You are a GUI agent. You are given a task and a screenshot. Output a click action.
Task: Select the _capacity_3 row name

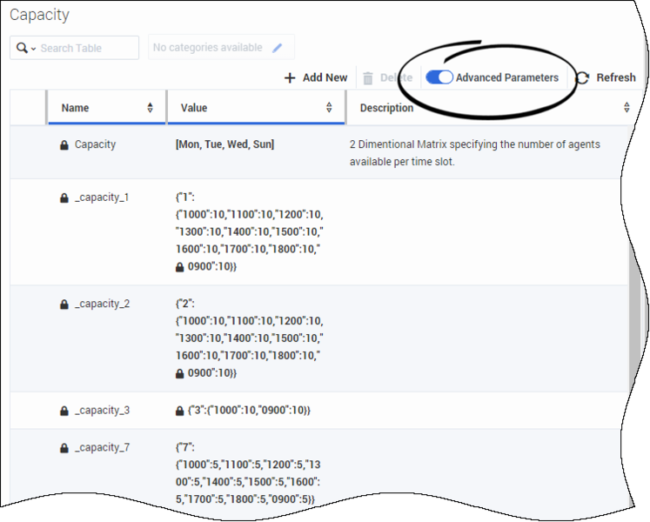102,411
